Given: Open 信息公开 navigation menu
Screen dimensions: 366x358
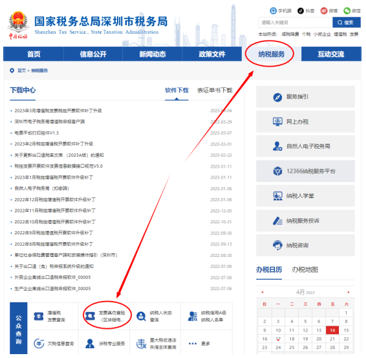Looking at the screenshot, I should (x=93, y=54).
